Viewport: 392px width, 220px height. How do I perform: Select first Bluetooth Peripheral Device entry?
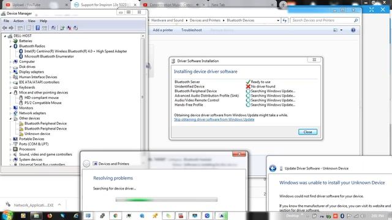coord(45,123)
